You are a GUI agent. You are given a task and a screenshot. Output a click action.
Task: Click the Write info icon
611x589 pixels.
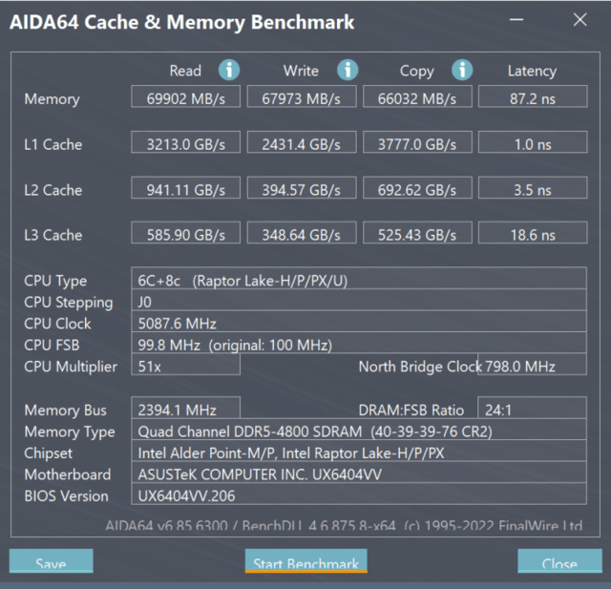tap(348, 70)
